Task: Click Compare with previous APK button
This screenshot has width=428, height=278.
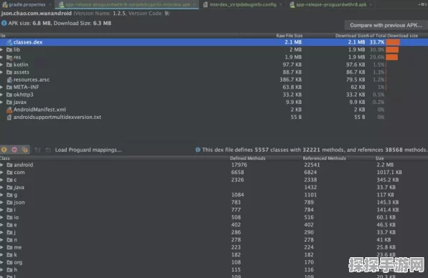Action: click(386, 25)
